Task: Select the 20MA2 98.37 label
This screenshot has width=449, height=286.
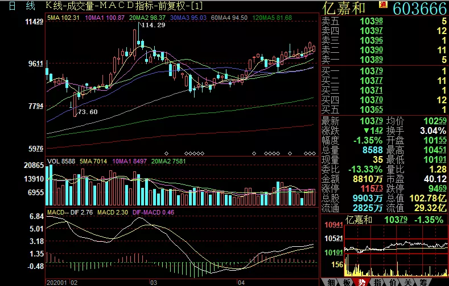Action: (x=147, y=18)
